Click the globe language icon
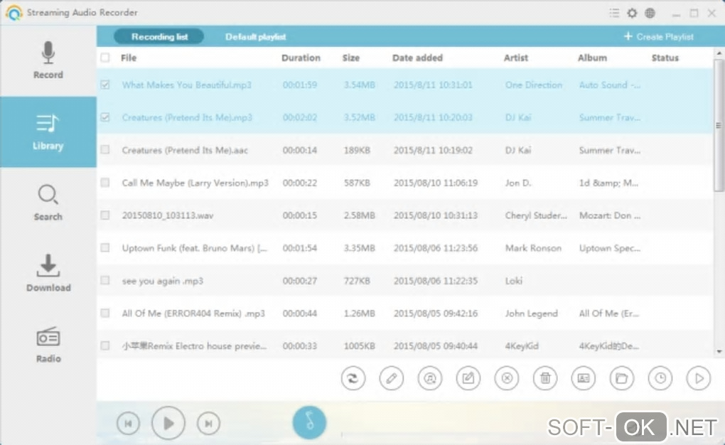 tap(650, 13)
